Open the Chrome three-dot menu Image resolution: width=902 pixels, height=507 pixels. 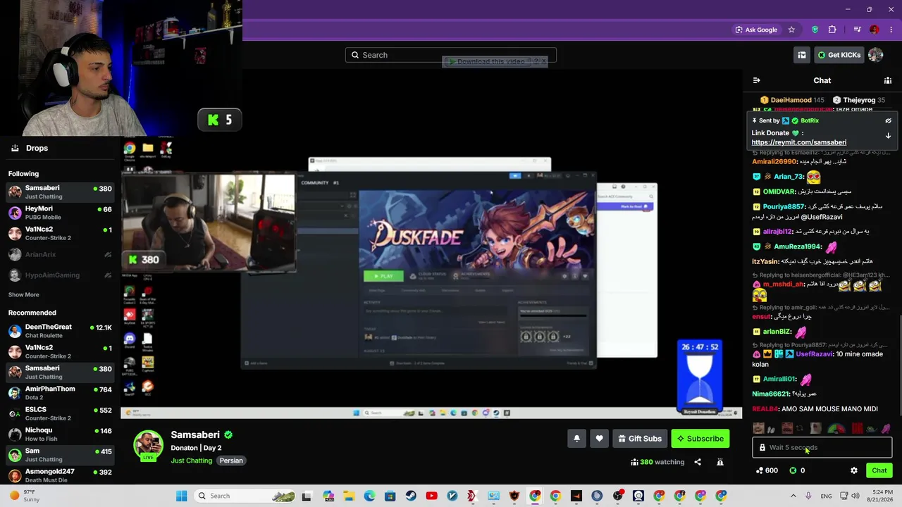[x=891, y=30]
